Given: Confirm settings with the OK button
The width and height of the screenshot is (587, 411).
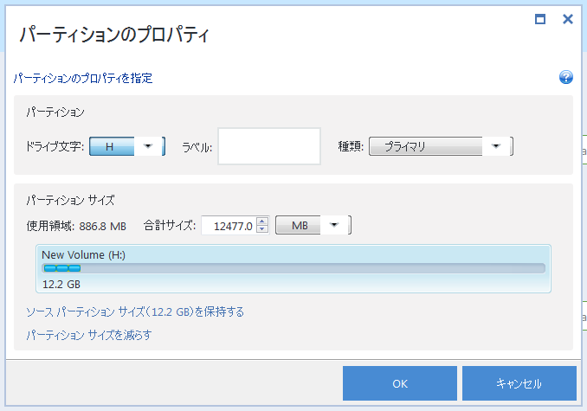Looking at the screenshot, I should [399, 383].
